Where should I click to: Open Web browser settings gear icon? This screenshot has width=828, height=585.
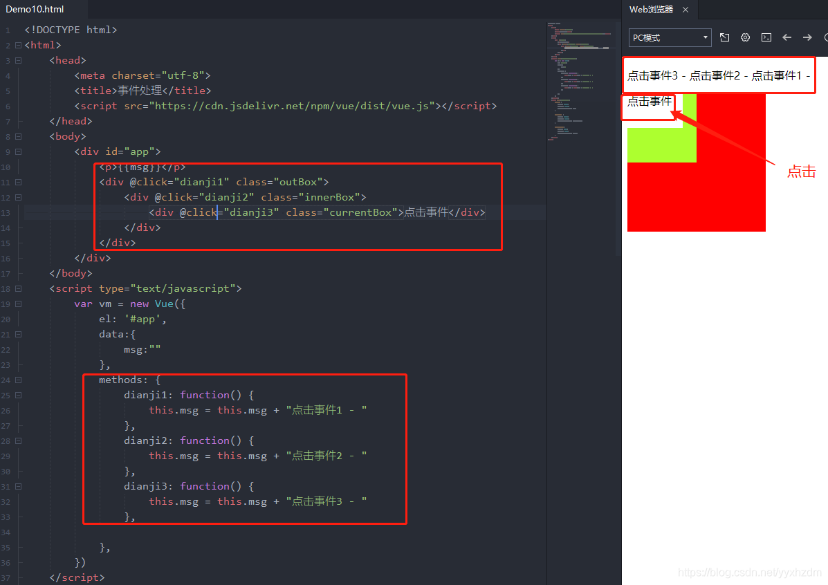pos(745,37)
